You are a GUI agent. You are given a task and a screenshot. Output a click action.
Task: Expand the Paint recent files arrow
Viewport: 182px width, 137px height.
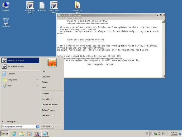[38, 86]
